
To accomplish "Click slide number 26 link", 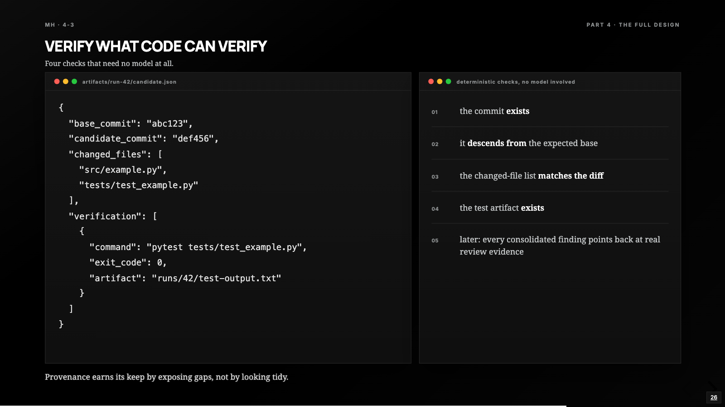I will pos(714,398).
